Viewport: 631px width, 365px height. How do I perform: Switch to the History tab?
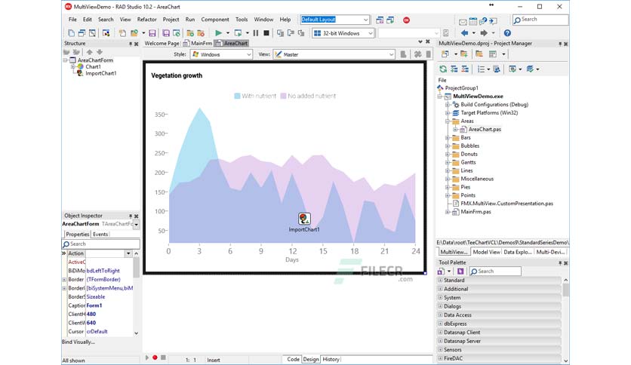(x=331, y=360)
